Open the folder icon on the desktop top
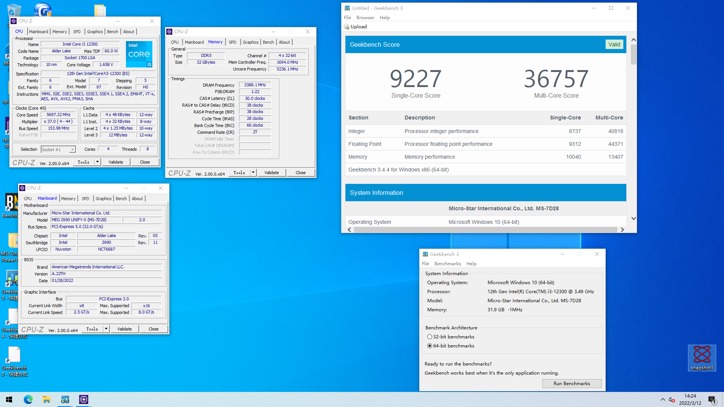The image size is (724, 407). [100, 10]
